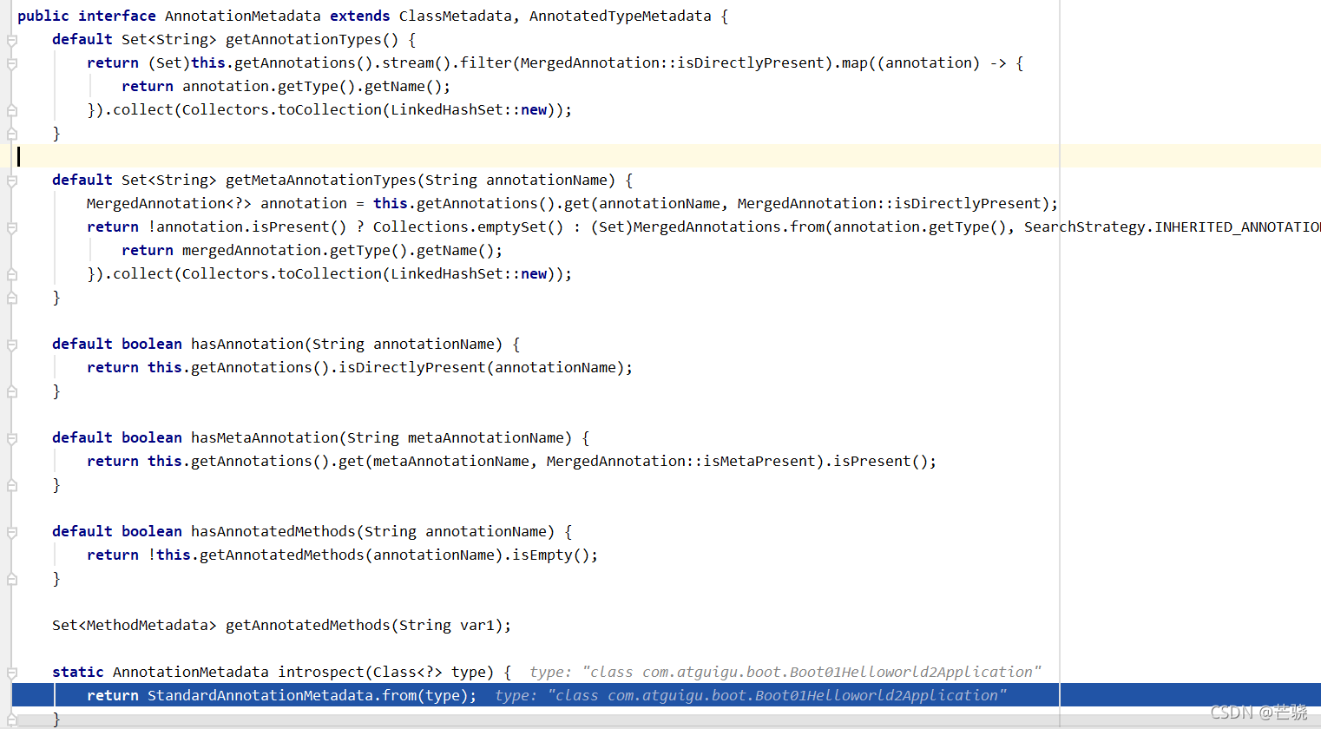This screenshot has width=1321, height=729.
Task: Click the 'isEmpty()' call
Action: coord(551,555)
